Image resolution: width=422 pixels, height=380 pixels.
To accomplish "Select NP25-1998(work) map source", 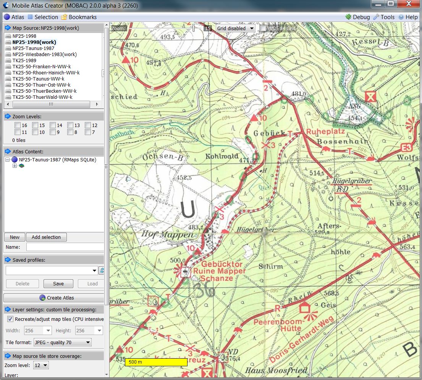I will pyautogui.click(x=34, y=42).
